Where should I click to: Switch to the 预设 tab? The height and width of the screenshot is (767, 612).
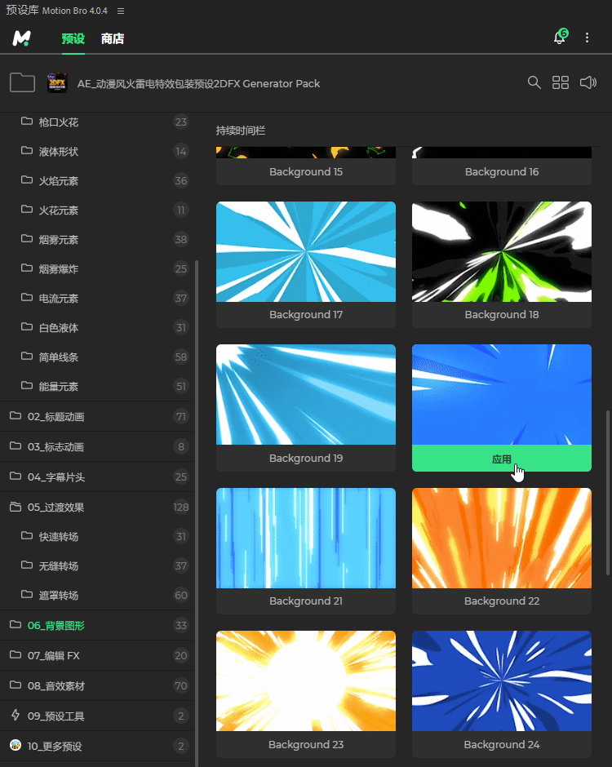coord(73,38)
